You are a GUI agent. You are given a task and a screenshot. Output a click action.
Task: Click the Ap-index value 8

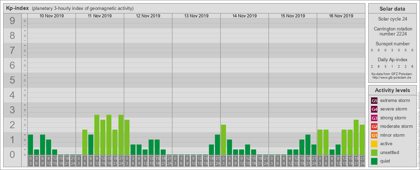[378, 66]
